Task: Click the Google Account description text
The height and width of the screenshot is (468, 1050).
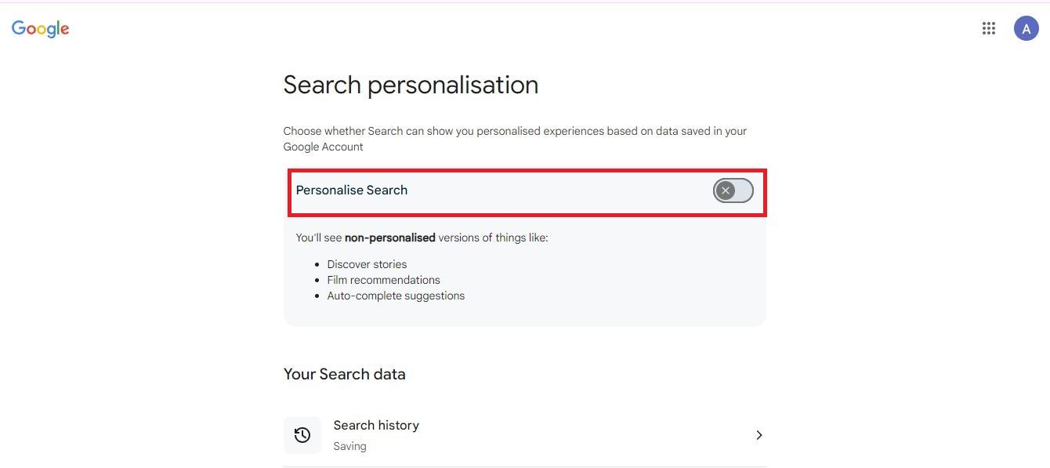Action: 515,139
